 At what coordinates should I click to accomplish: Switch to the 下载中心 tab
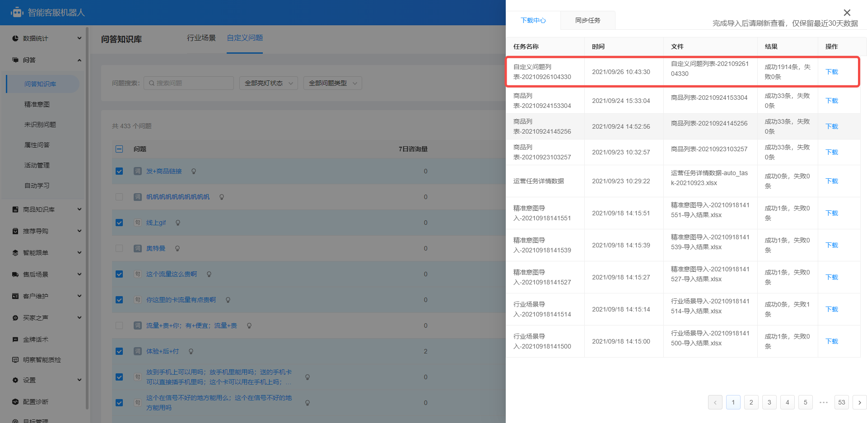tap(533, 20)
